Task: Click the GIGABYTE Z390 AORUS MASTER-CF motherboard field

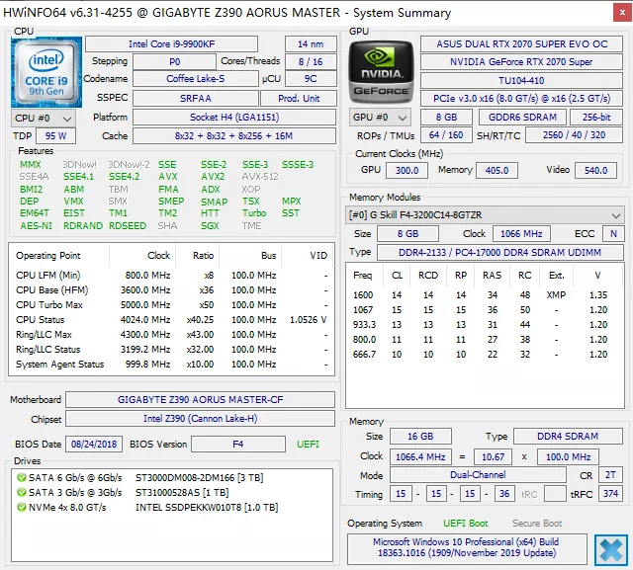Action: point(200,399)
